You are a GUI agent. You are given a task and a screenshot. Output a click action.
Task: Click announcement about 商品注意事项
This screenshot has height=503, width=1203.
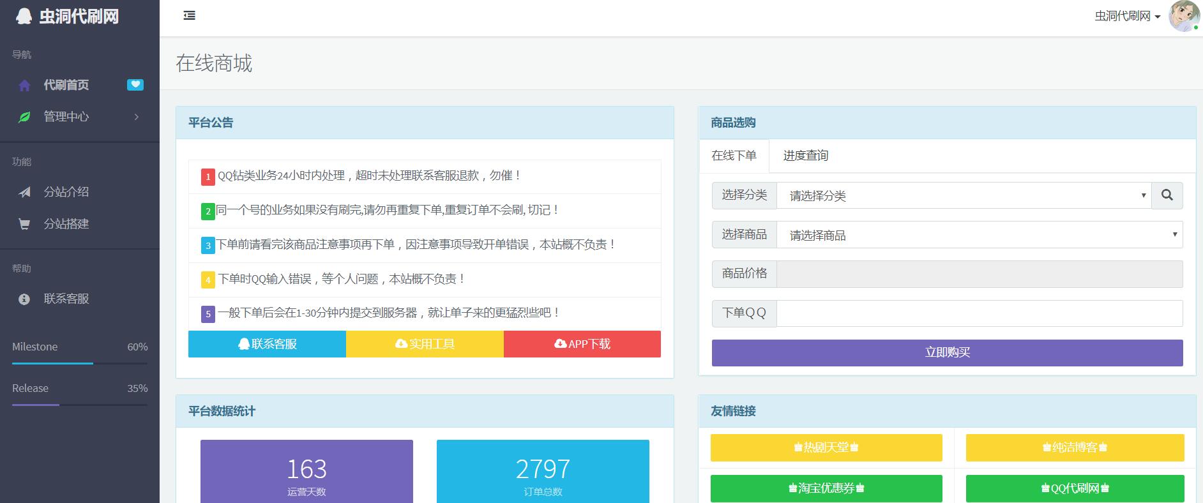point(416,244)
